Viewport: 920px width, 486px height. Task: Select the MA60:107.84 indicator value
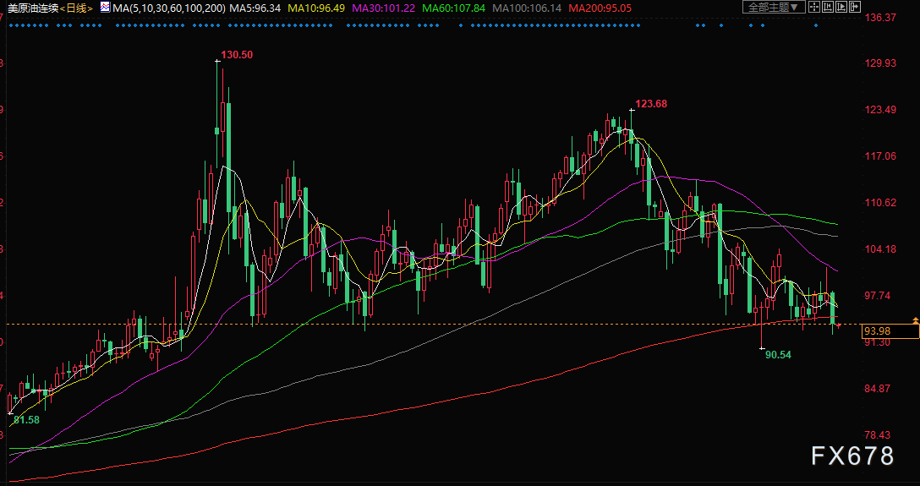point(454,8)
